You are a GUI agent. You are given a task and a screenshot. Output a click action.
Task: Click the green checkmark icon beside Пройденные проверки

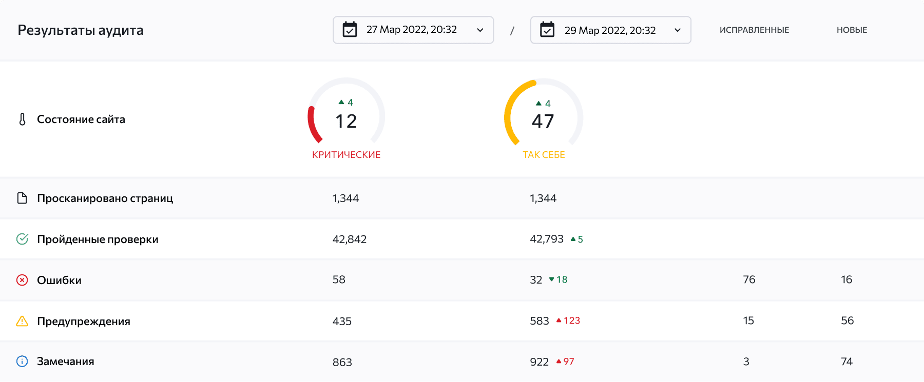click(22, 239)
